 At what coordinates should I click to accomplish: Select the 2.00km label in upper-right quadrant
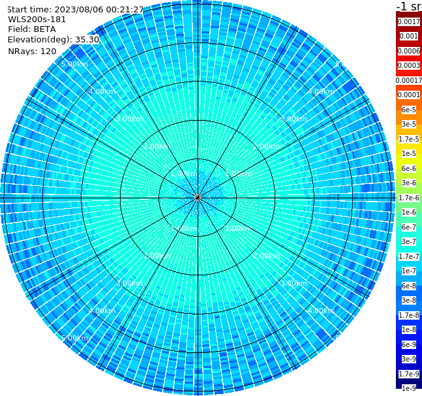266,146
